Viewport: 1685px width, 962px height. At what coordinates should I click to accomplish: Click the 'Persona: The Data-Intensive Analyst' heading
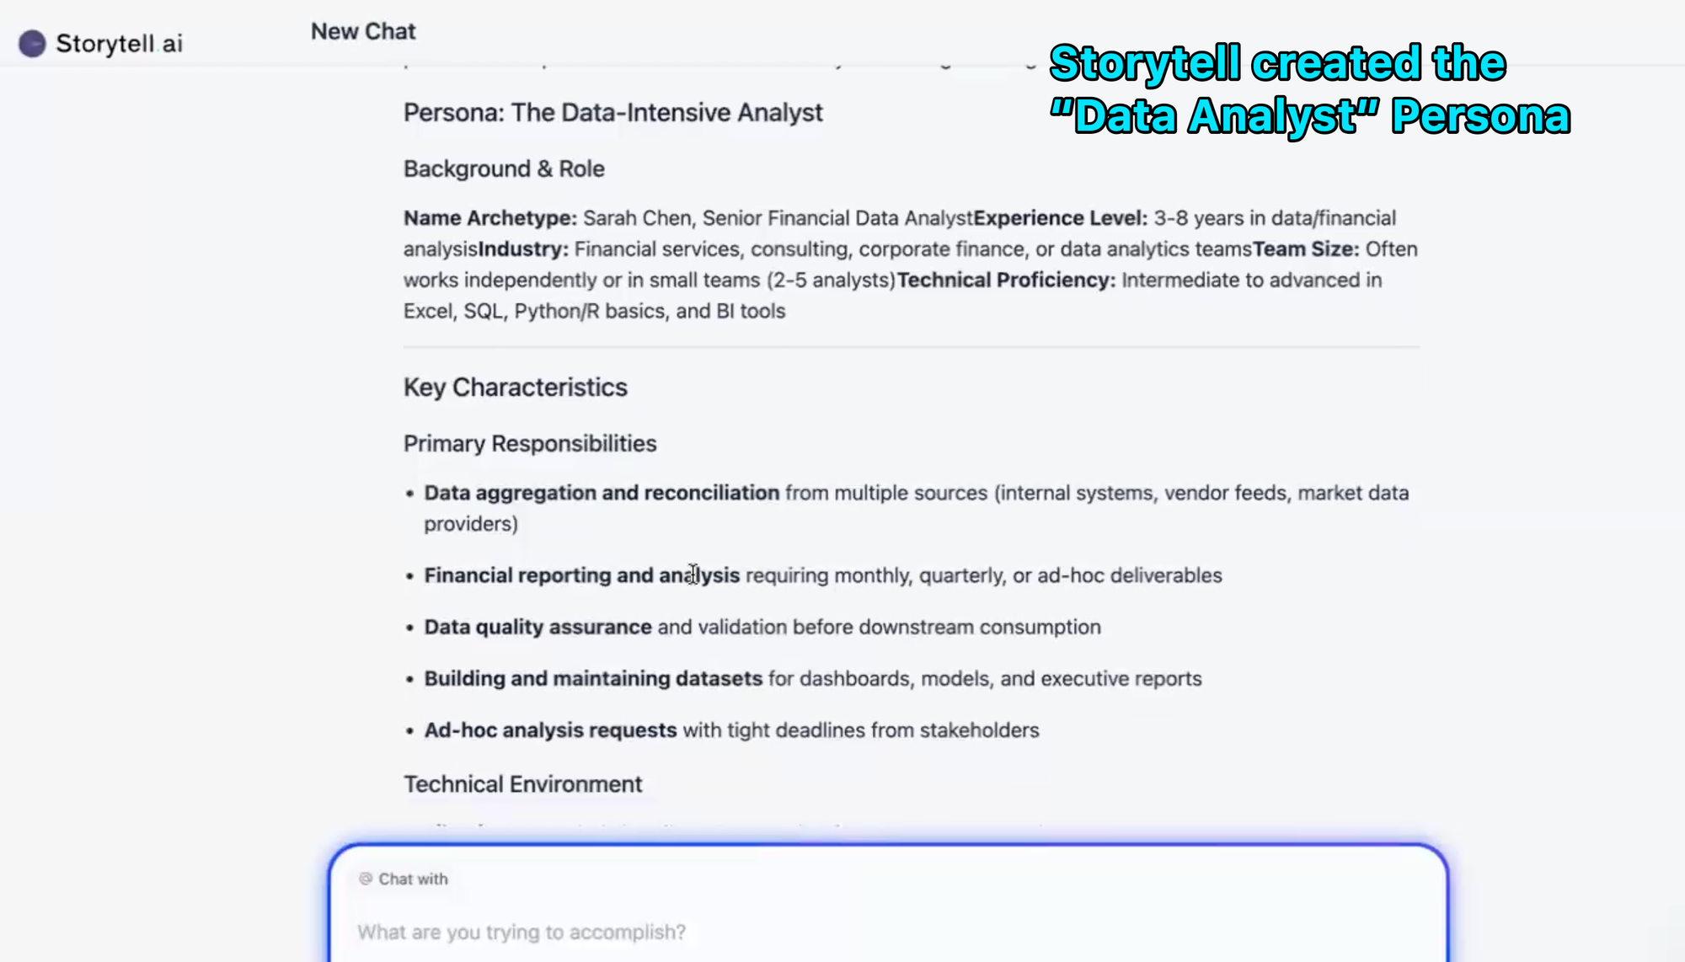[612, 113]
